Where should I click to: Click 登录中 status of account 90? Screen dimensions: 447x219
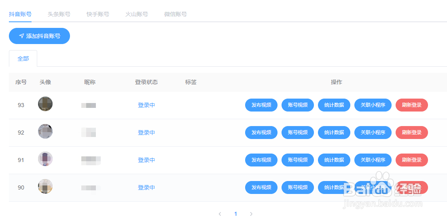(146, 187)
